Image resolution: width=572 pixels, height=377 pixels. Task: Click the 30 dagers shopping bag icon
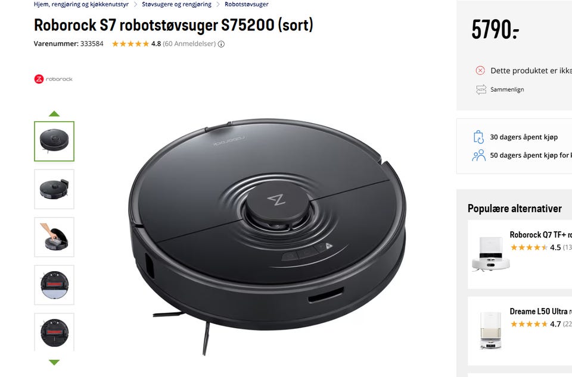click(478, 137)
